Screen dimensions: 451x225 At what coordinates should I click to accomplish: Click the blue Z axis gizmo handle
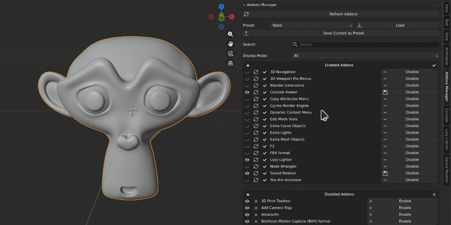pos(221,6)
